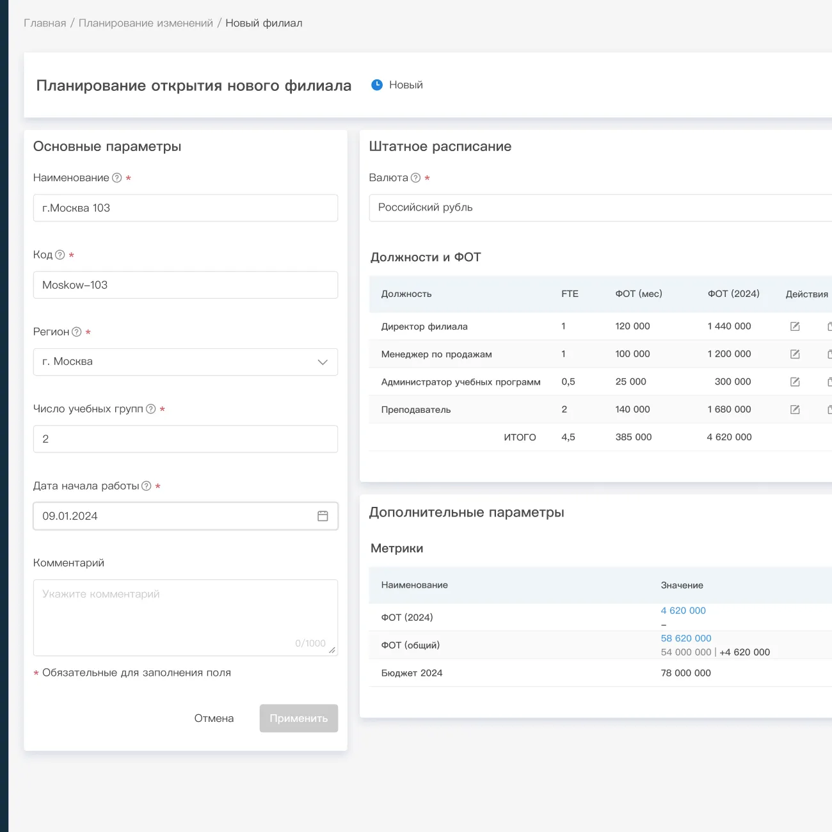Screen dimensions: 832x832
Task: Open calendar picker in start date field
Action: pos(323,516)
